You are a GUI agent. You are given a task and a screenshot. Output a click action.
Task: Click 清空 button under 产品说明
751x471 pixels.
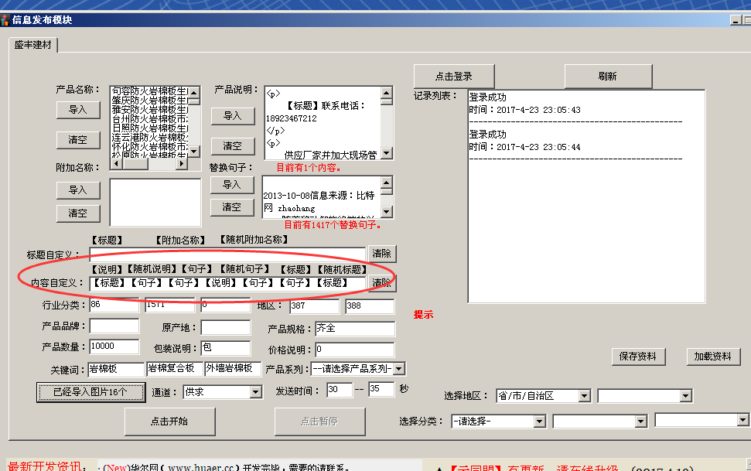click(x=232, y=146)
